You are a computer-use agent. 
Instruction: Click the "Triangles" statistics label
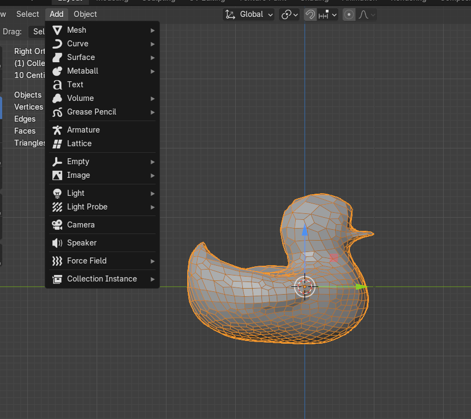(x=29, y=143)
